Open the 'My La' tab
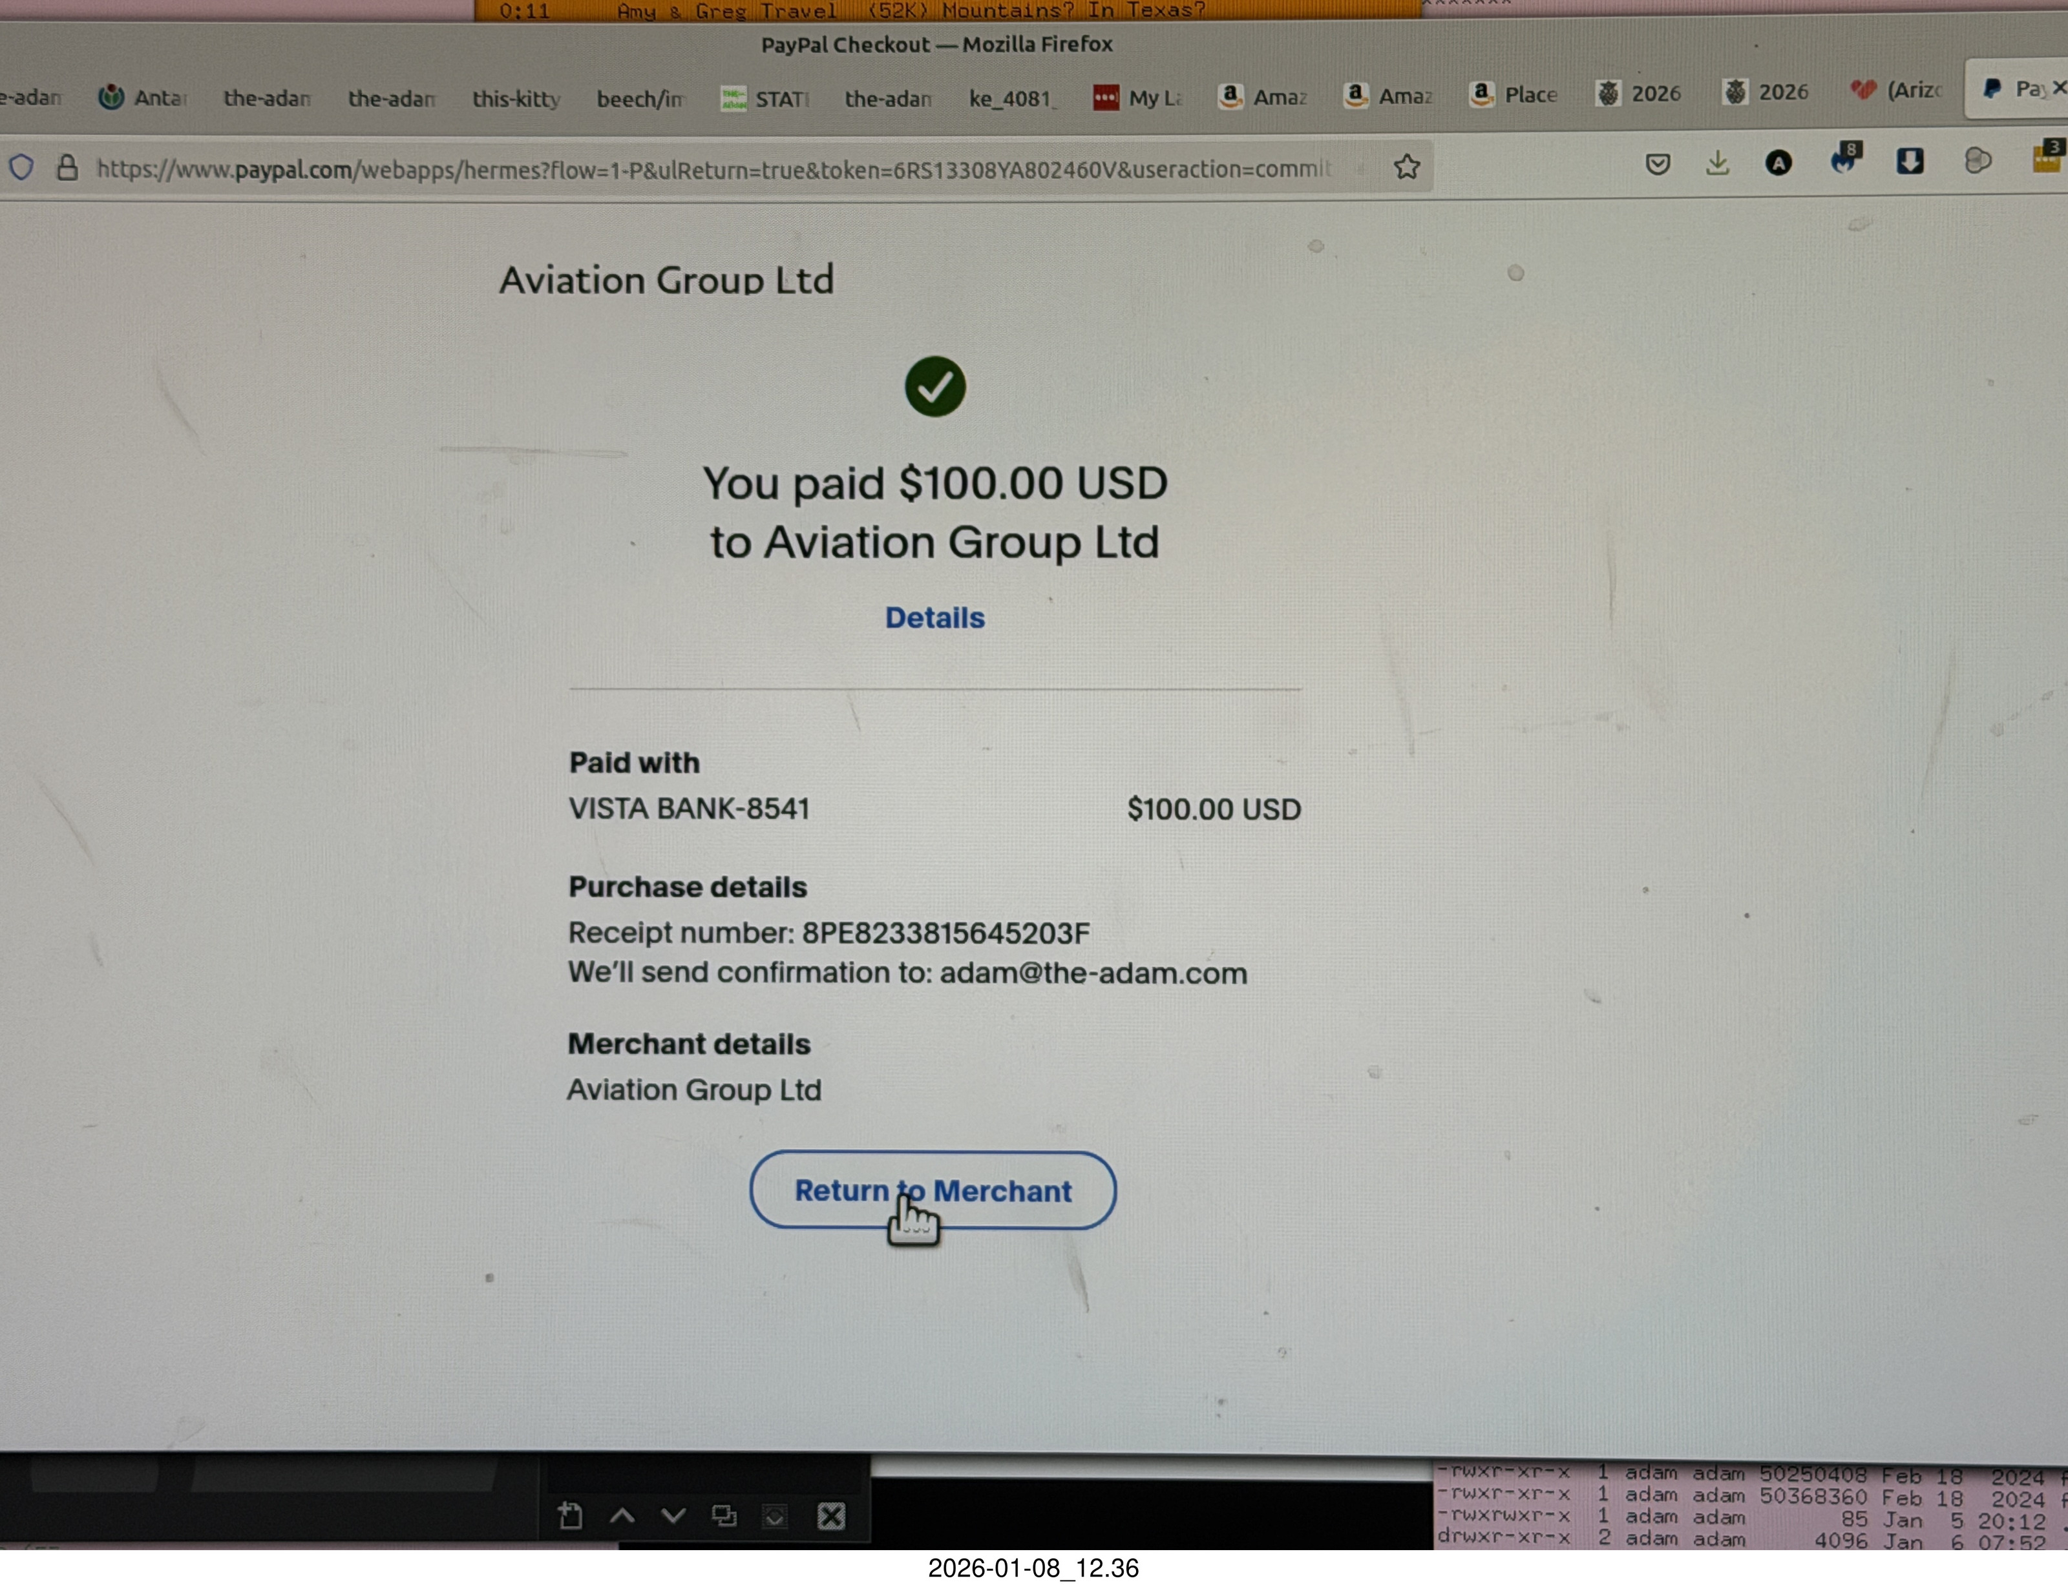The image size is (2068, 1585). (1137, 97)
